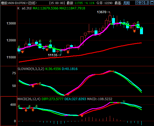The height and width of the screenshot is (126, 154).
Task: Click the DEA:327.8393 value label
Action: 75,99
